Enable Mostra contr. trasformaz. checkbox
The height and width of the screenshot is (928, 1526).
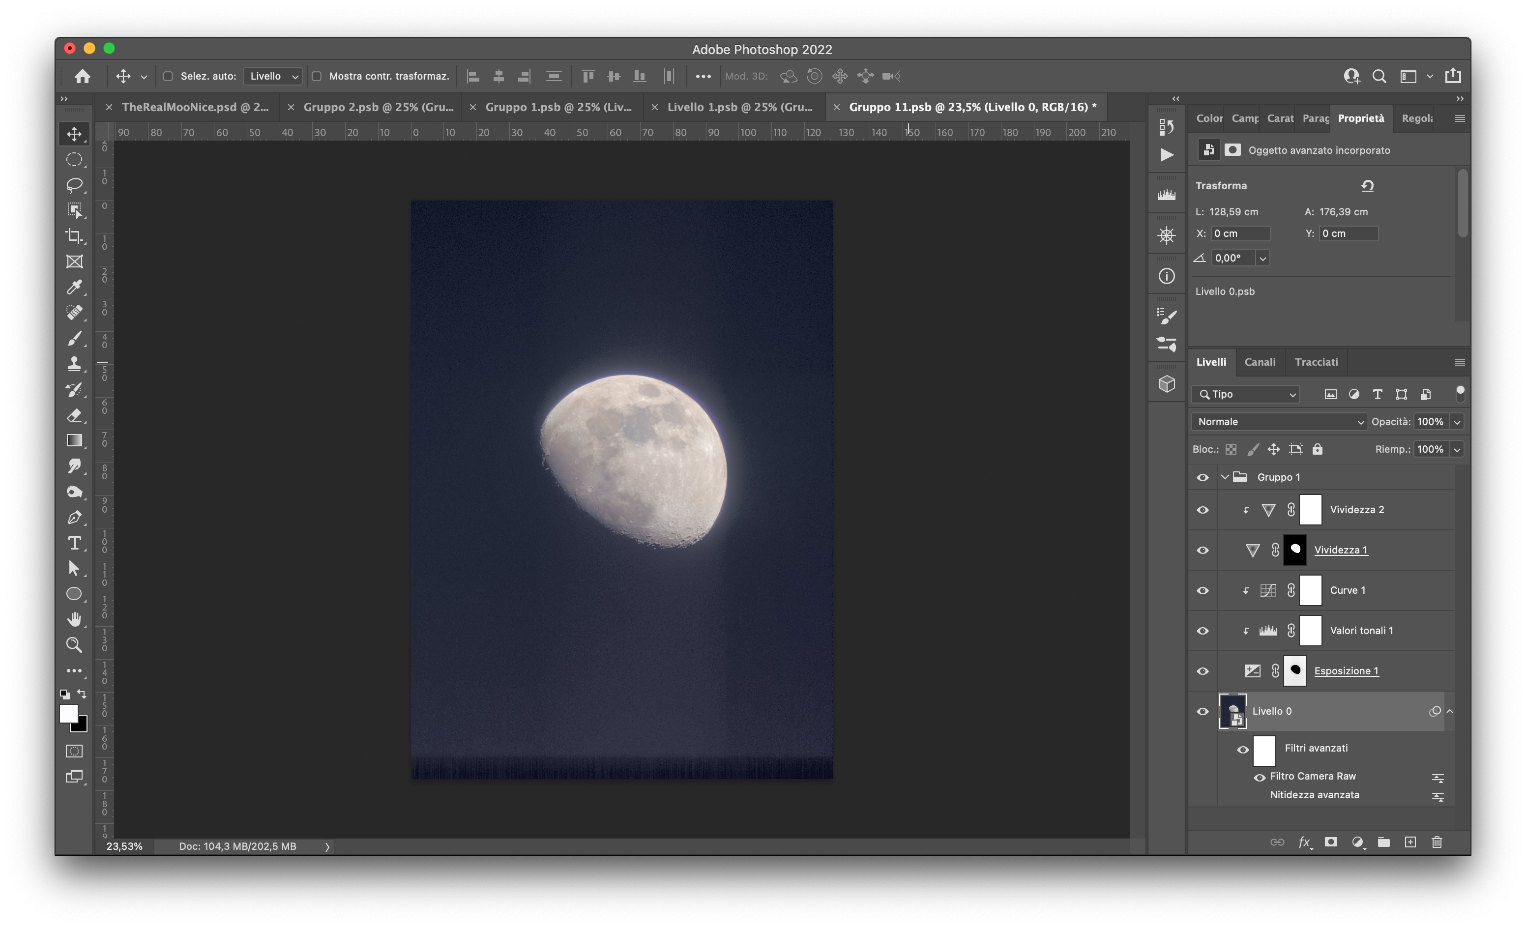317,76
